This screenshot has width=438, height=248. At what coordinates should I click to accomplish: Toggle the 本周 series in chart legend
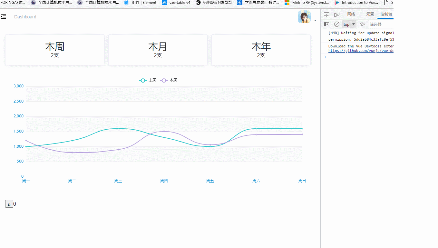click(x=169, y=80)
